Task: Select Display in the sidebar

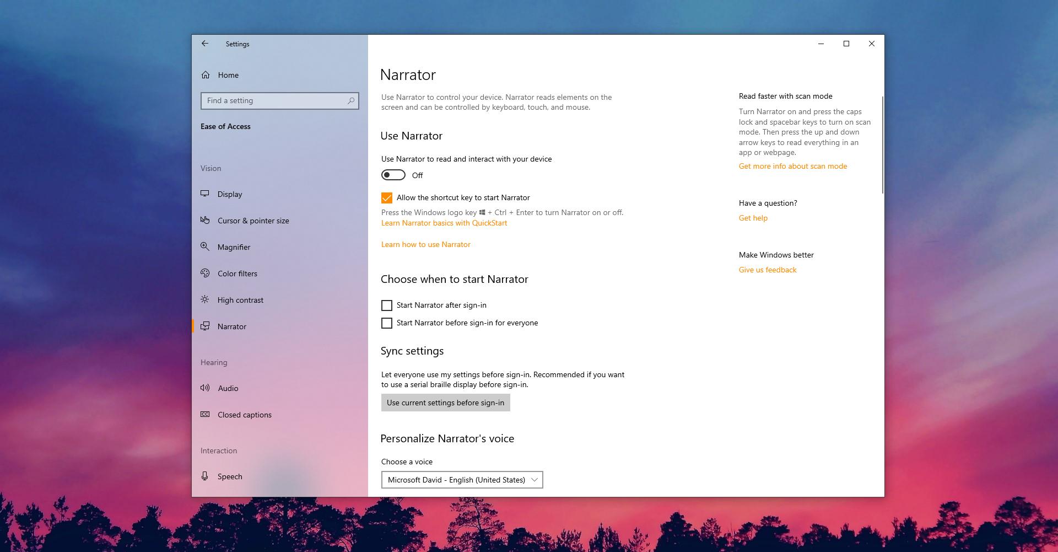Action: [x=279, y=194]
